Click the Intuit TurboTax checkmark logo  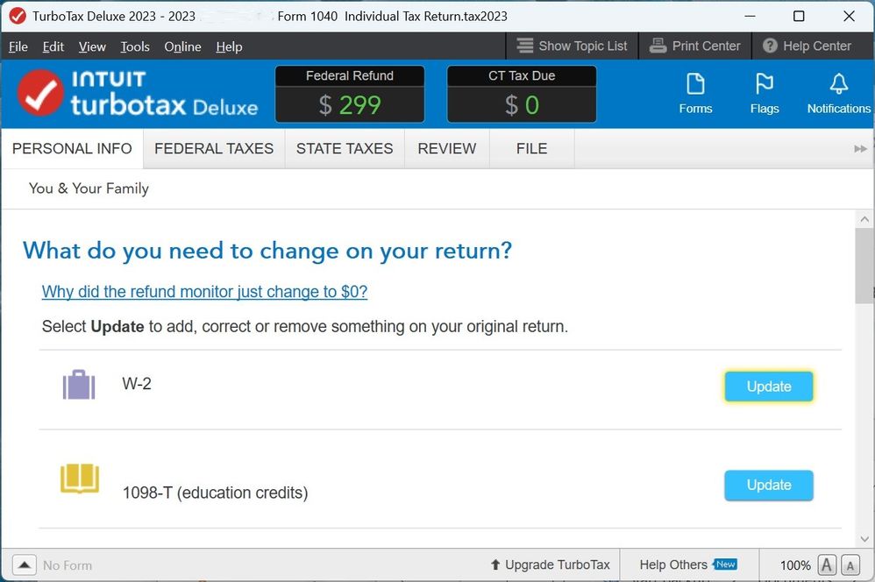[x=40, y=93]
